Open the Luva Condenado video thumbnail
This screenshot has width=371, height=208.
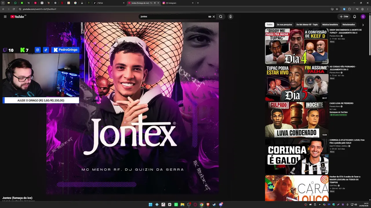(x=297, y=120)
